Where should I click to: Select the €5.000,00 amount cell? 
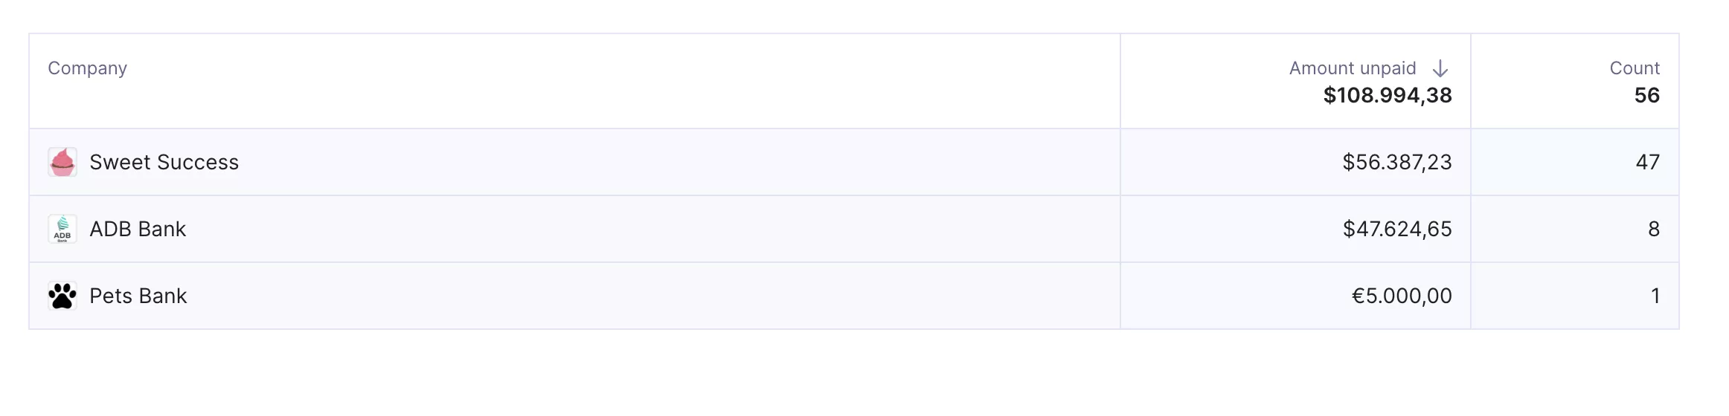point(1295,296)
